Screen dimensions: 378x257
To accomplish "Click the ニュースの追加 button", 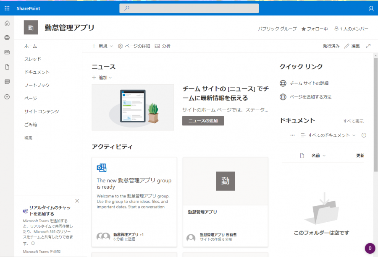I will click(x=203, y=121).
